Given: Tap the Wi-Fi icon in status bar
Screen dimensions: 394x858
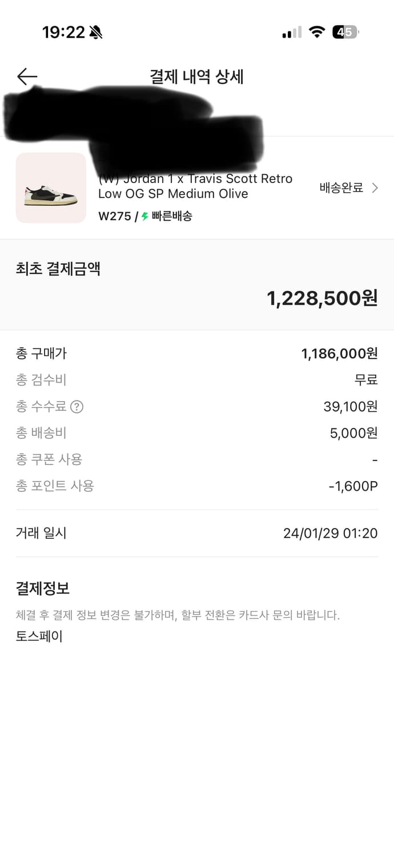Looking at the screenshot, I should (x=316, y=32).
